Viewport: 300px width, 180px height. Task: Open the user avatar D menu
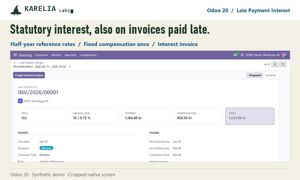(284, 55)
